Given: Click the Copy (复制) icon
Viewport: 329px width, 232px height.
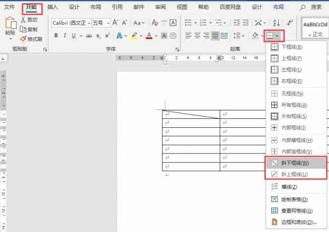Looking at the screenshot, I should 23,29.
